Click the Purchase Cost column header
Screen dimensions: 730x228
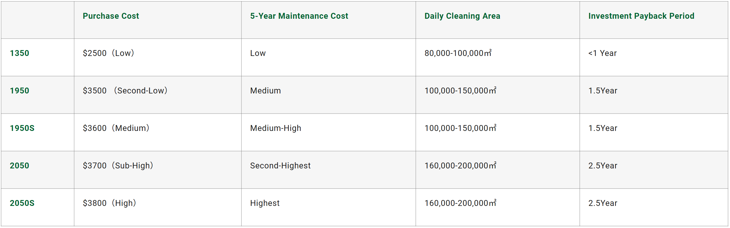coord(111,16)
